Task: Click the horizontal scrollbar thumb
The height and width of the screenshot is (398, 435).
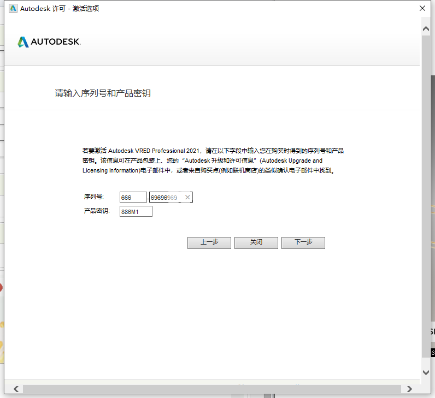Action: (212, 389)
